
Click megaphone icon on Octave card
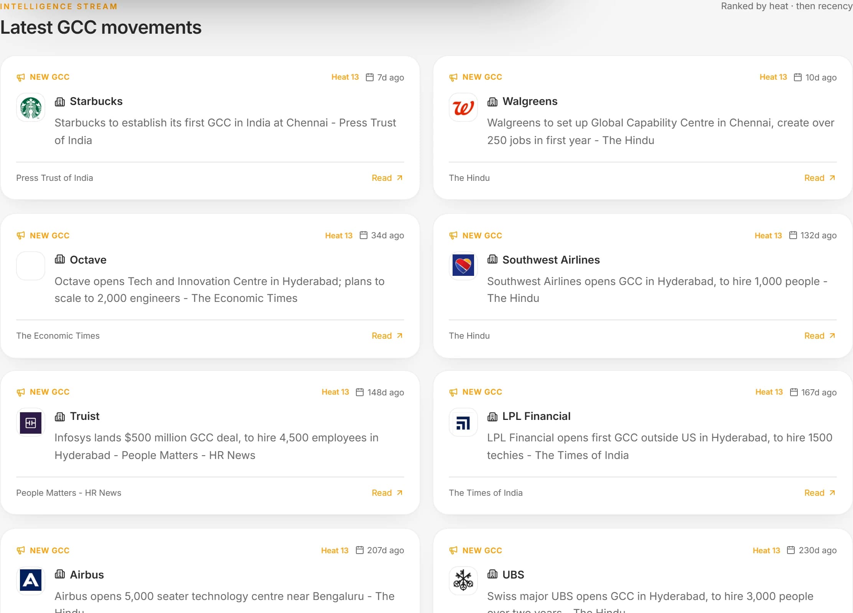pyautogui.click(x=21, y=236)
